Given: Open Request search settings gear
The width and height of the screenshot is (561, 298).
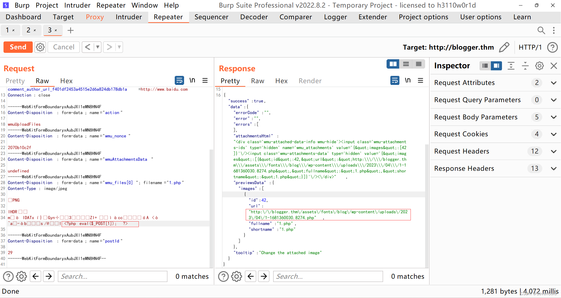Looking at the screenshot, I should 21,276.
